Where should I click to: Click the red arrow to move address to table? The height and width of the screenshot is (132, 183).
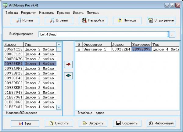pyautogui.click(x=68, y=64)
